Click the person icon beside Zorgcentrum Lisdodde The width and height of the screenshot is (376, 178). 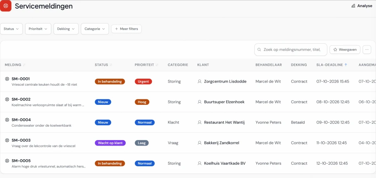tap(199, 81)
